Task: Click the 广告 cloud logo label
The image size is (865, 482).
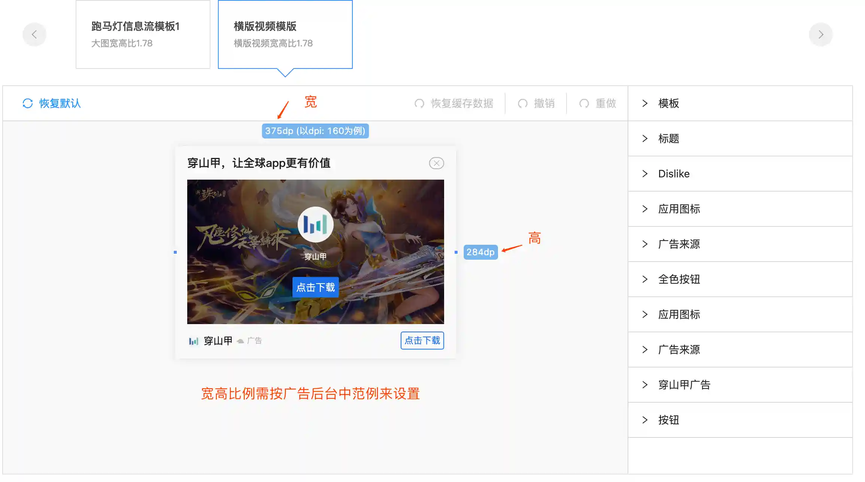Action: (x=250, y=341)
